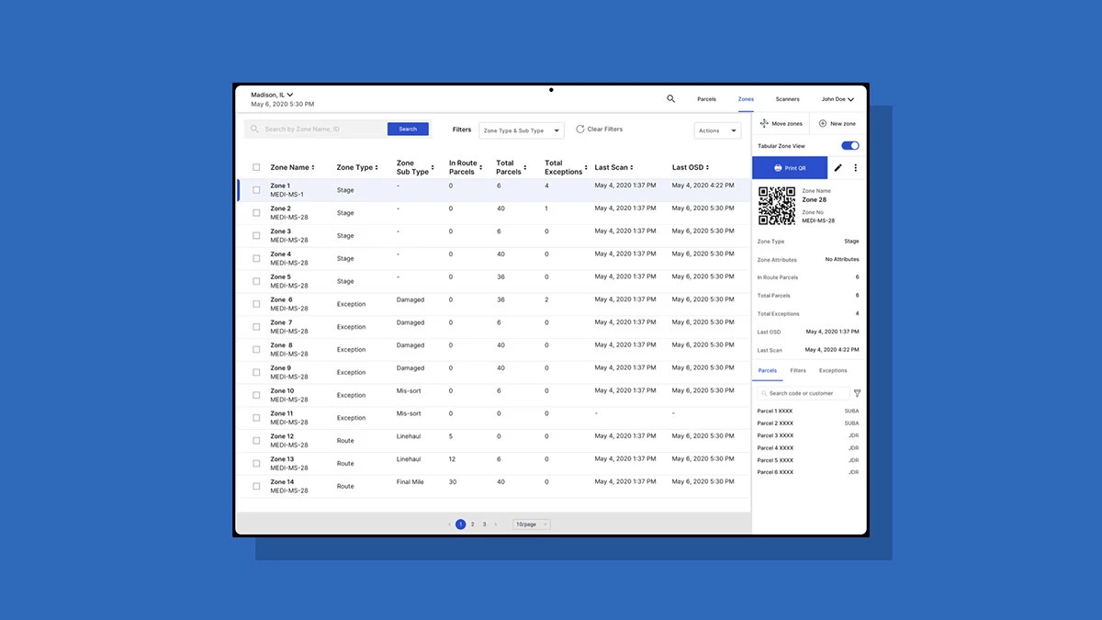This screenshot has height=620, width=1102.
Task: Click the Clear Filters refresh icon
Action: 580,130
